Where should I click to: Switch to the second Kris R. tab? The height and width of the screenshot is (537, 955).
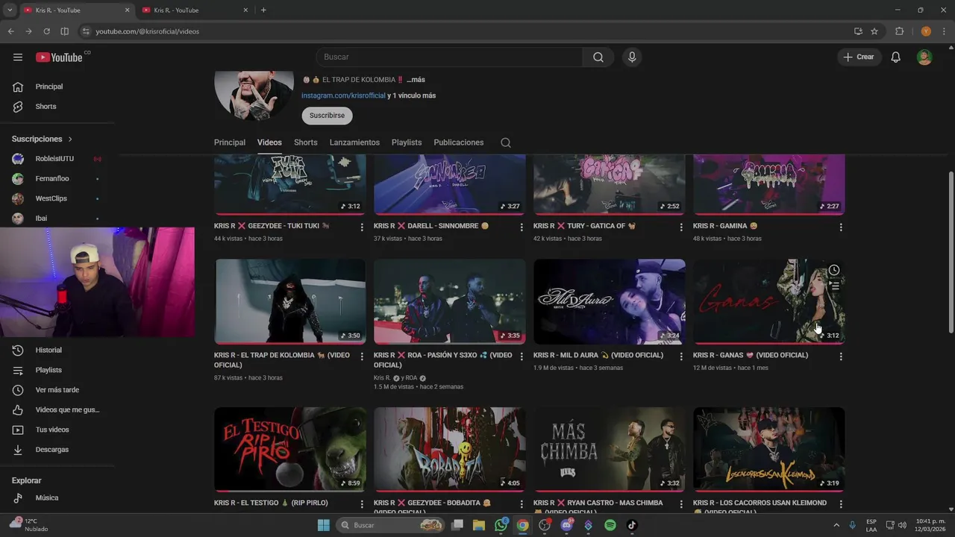point(195,10)
